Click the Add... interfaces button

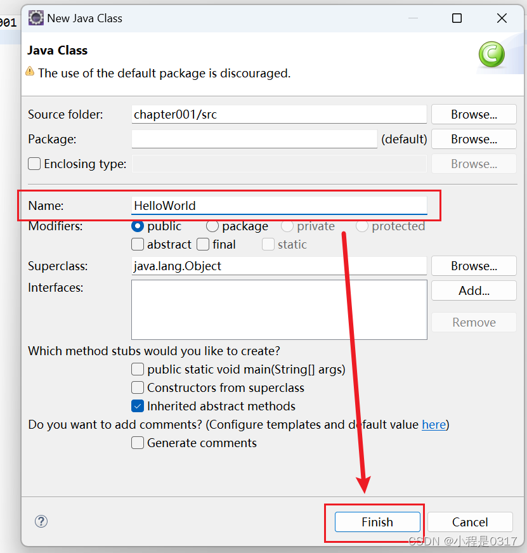point(474,290)
